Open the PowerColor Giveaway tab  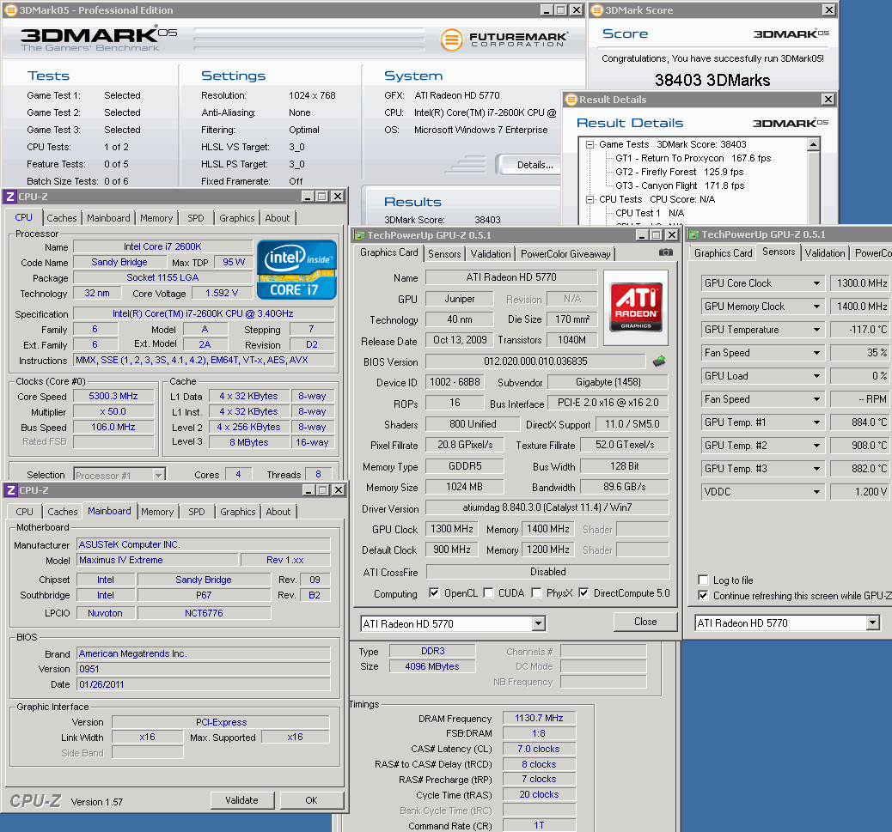(565, 254)
